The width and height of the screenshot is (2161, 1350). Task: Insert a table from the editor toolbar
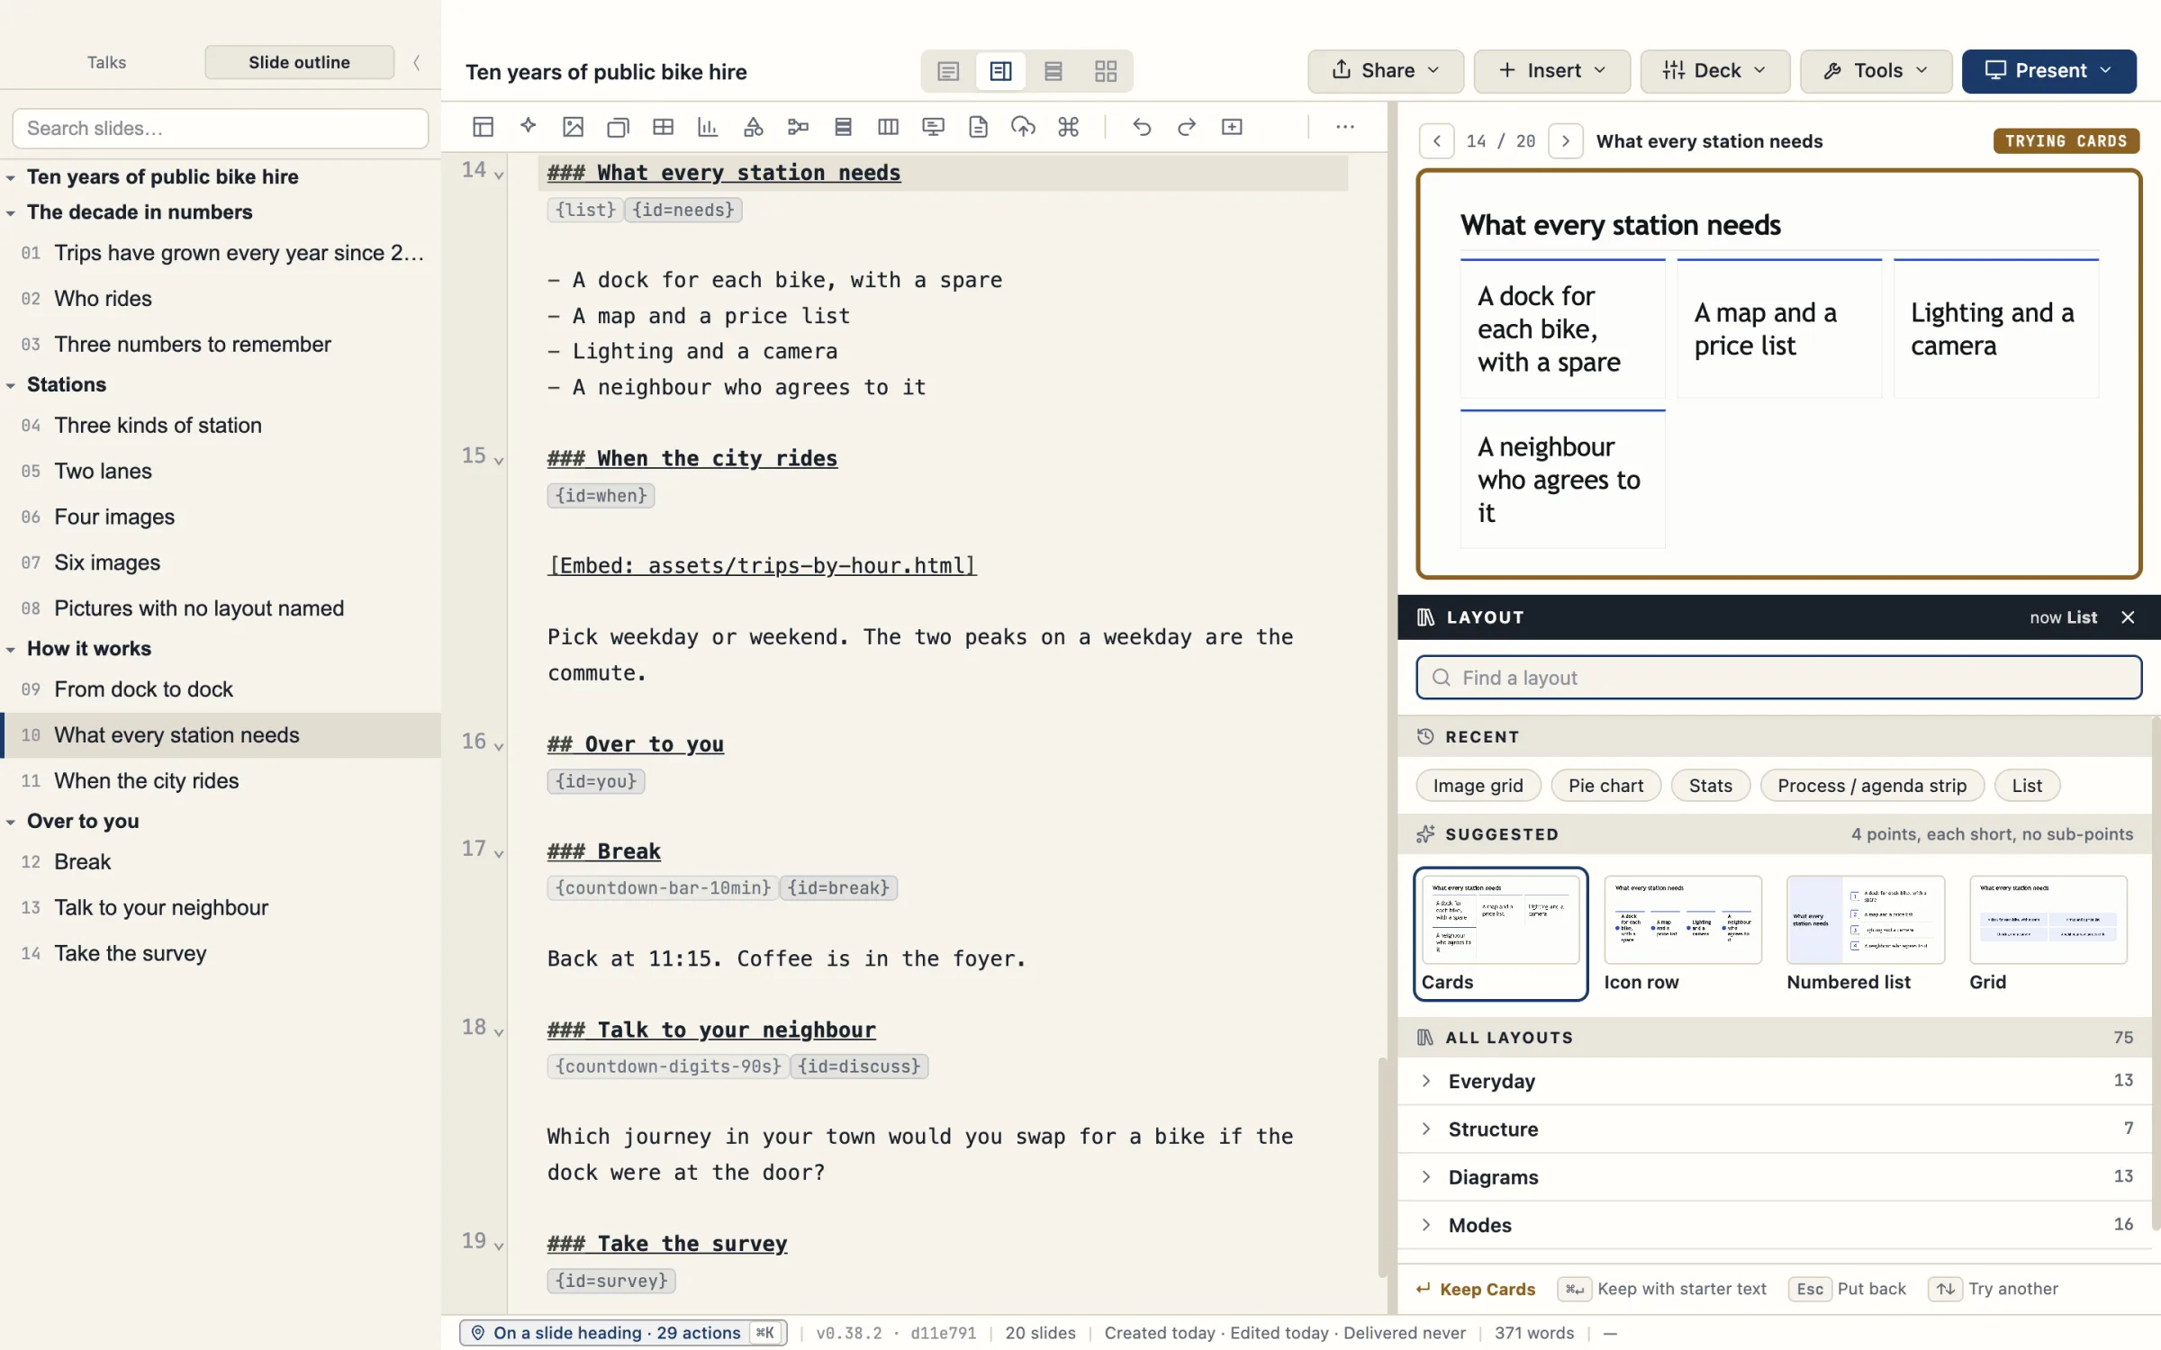point(663,127)
